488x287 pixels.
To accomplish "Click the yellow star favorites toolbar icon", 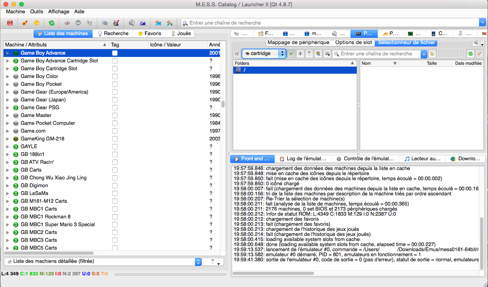I will click(x=36, y=23).
